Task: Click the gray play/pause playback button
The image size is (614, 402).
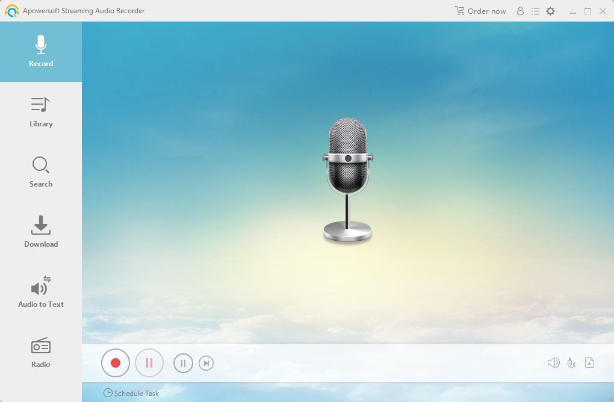Action: [x=183, y=363]
